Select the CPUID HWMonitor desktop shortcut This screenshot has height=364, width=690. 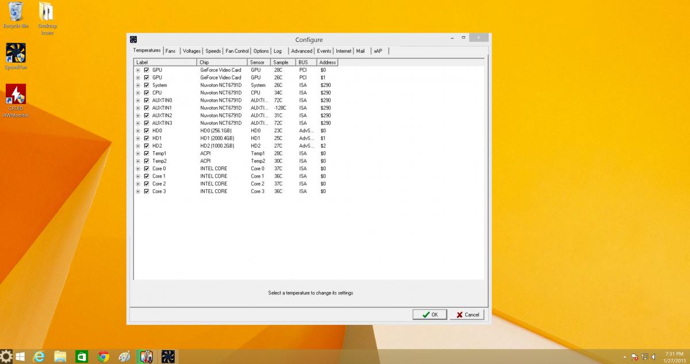(x=16, y=101)
